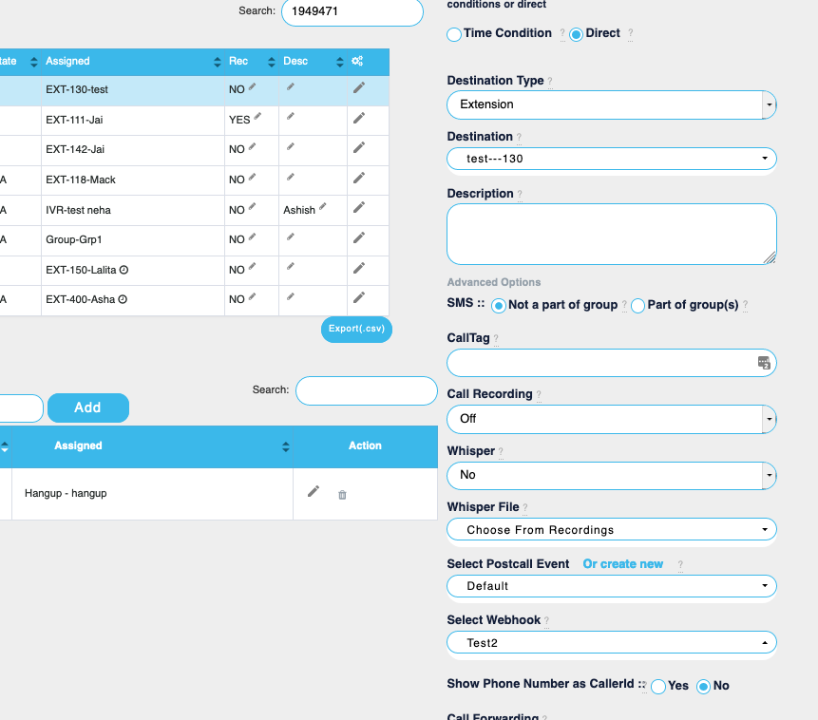Open the Destination dropdown showing test---130
The width and height of the screenshot is (818, 720).
(612, 159)
